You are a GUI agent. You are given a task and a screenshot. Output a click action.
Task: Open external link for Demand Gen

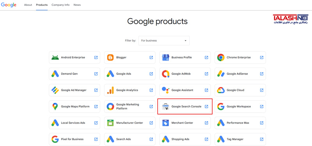tap(96, 74)
